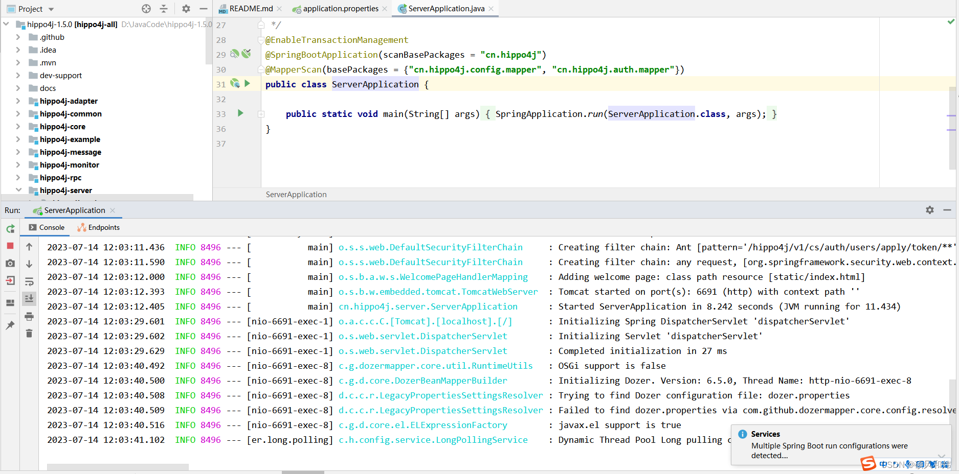
Task: Click the up arrow console navigation icon
Action: [29, 247]
